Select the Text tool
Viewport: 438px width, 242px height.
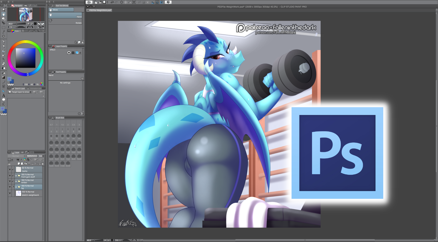(x=4, y=95)
